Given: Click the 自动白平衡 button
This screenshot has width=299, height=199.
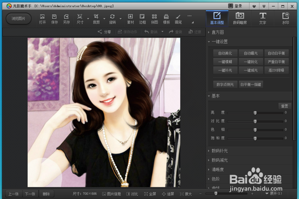Looking at the screenshot, I should [276, 53].
